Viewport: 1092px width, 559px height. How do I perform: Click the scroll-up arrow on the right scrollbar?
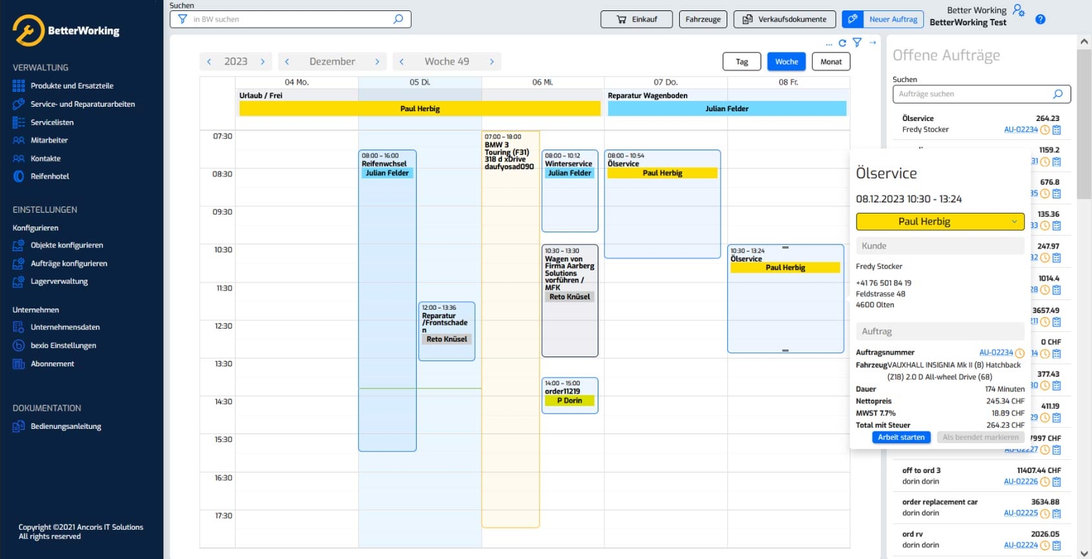tap(1084, 41)
